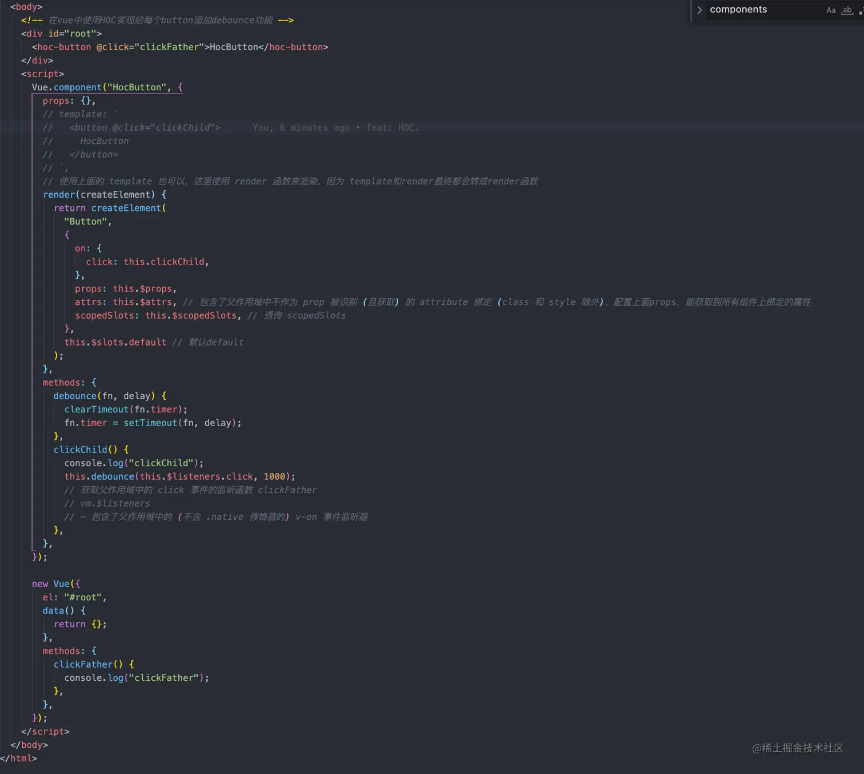
Task: Click "scopedSlots: this.$scopedSlots," code
Action: tap(158, 315)
